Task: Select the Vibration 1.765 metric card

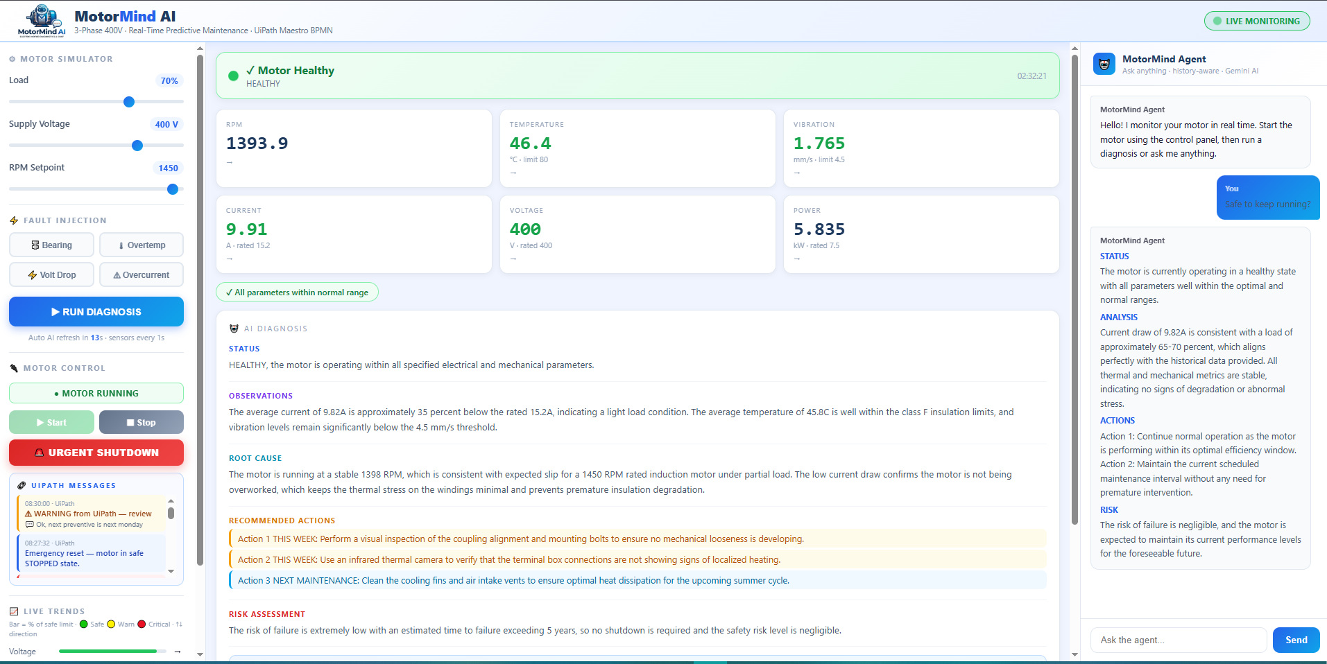Action: click(x=921, y=148)
